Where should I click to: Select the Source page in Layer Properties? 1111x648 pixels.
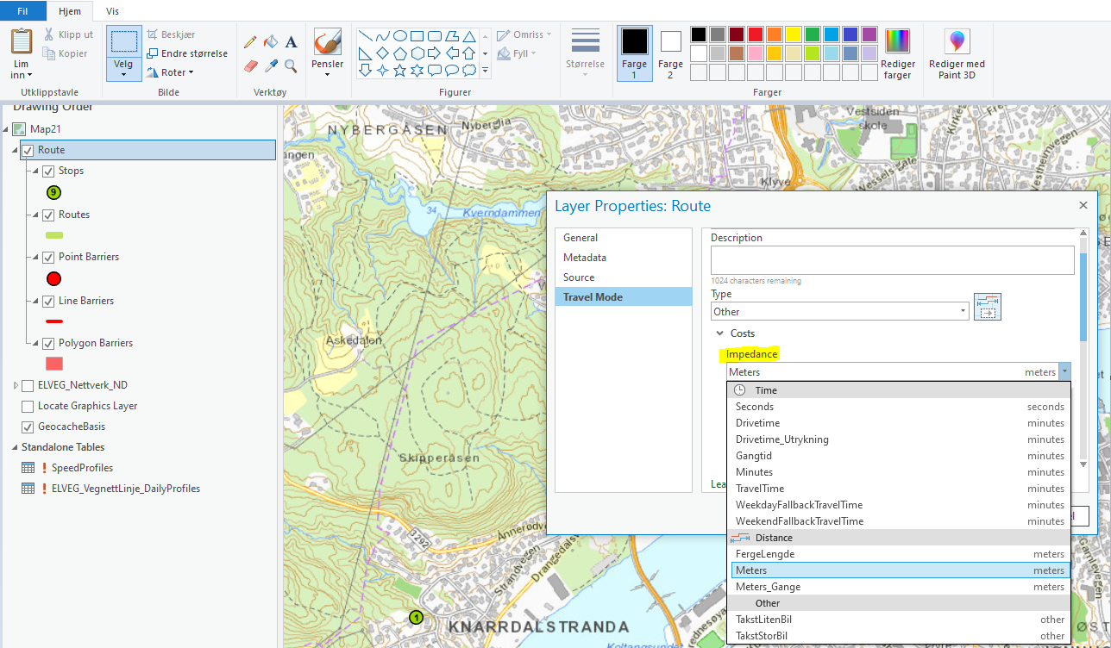pyautogui.click(x=624, y=277)
